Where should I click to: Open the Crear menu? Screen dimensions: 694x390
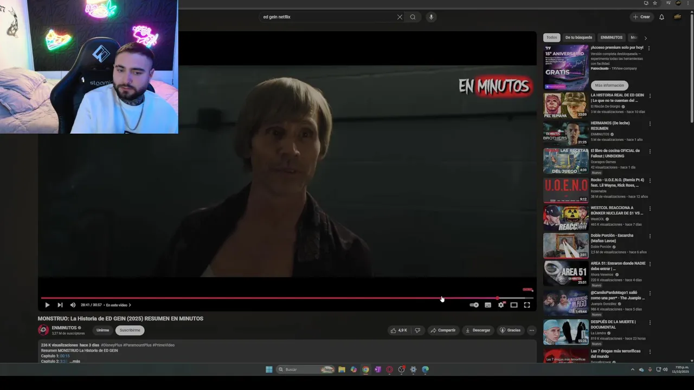click(x=641, y=17)
